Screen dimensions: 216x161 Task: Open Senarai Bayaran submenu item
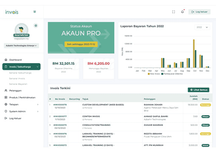pos(18,84)
